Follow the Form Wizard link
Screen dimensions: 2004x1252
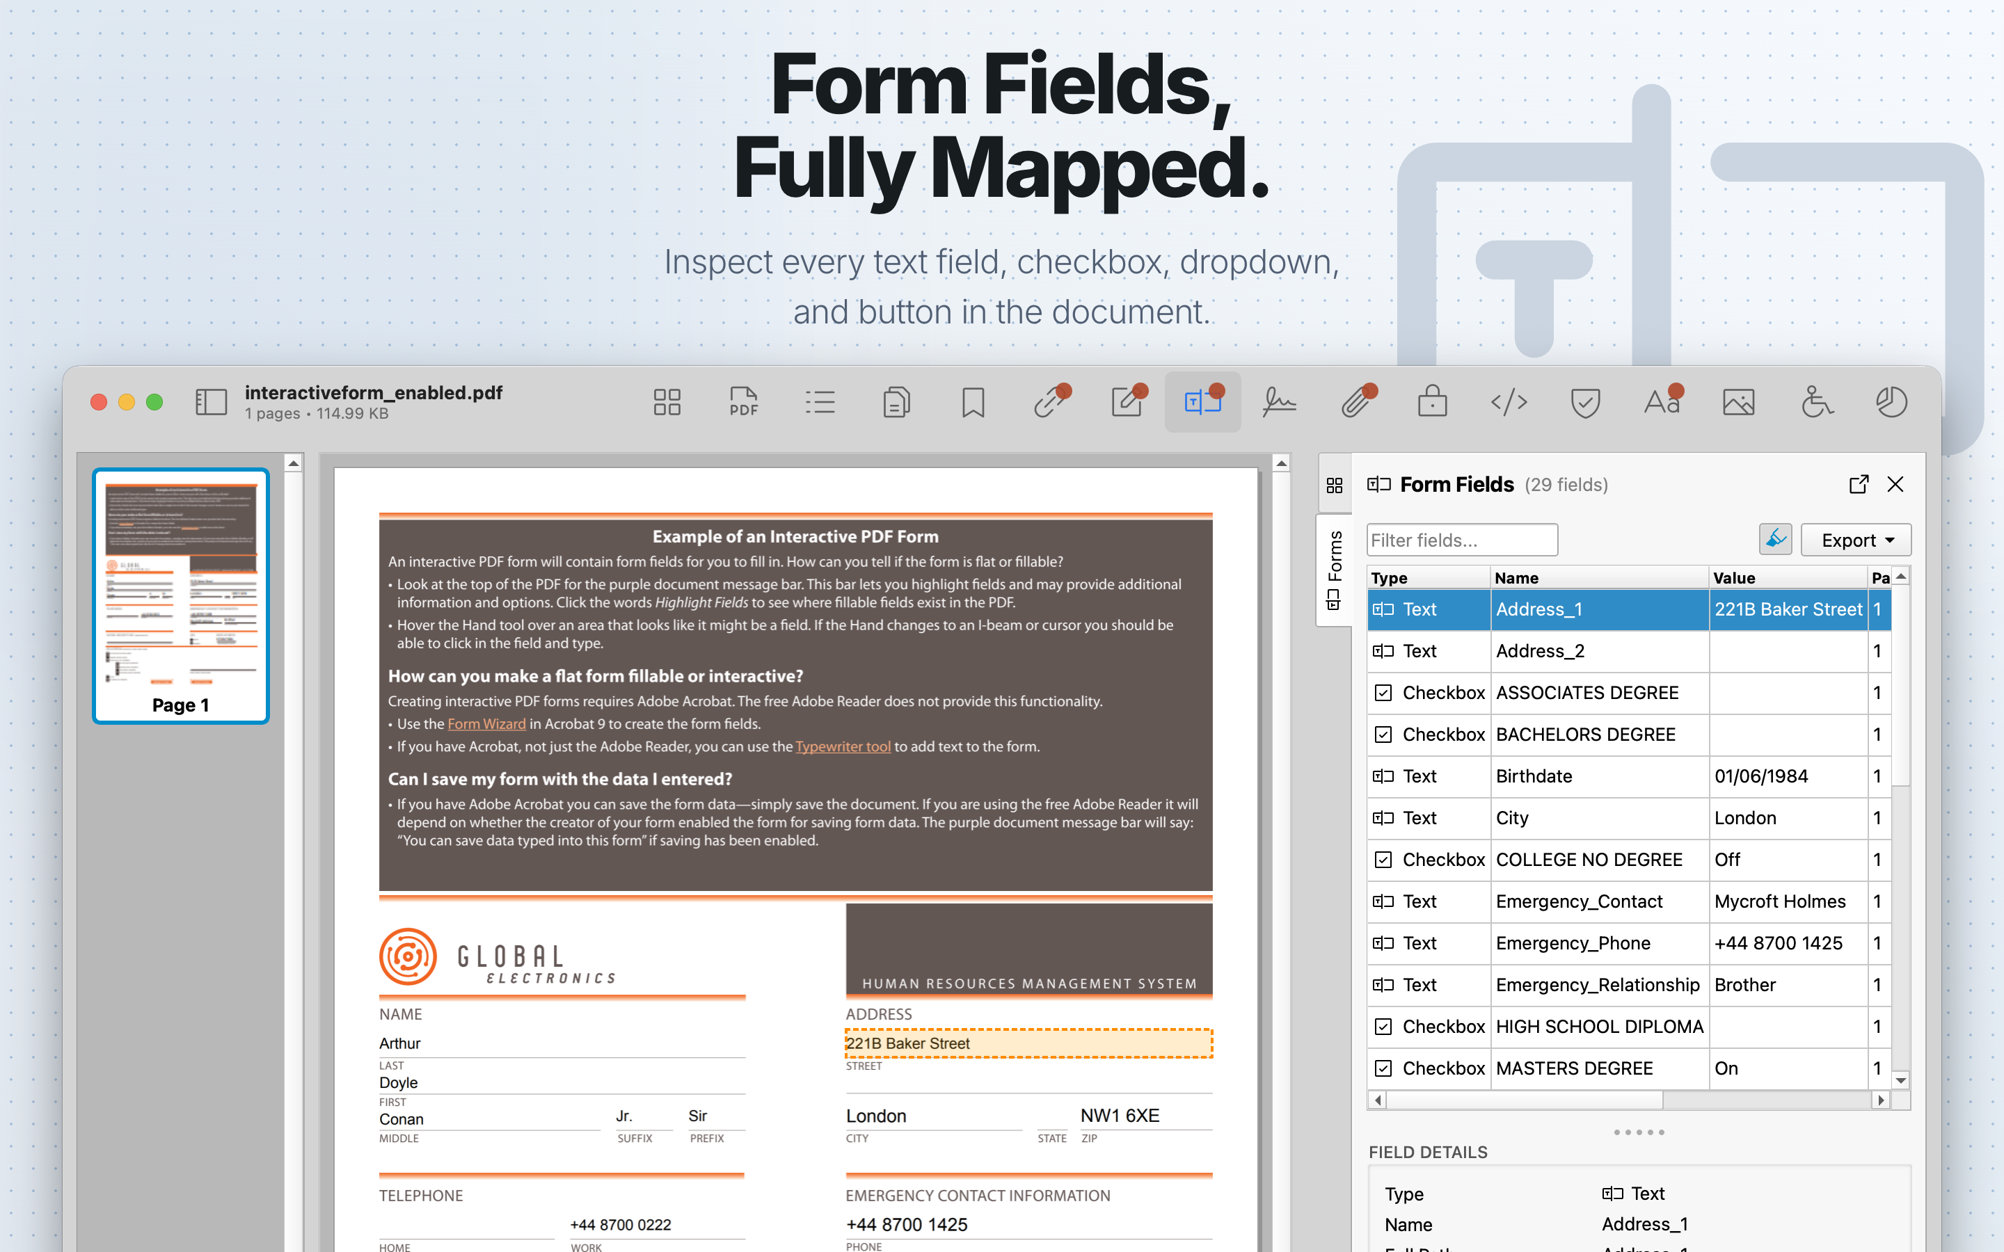click(486, 723)
